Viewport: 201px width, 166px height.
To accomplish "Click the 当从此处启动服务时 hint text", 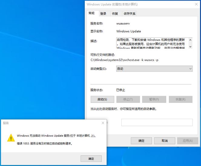I will (x=124, y=109).
